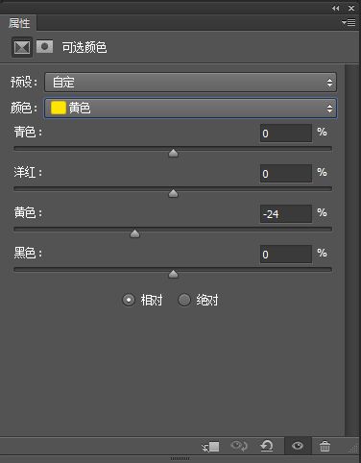Reset adjustment to defaults icon
The image size is (361, 463).
(267, 446)
